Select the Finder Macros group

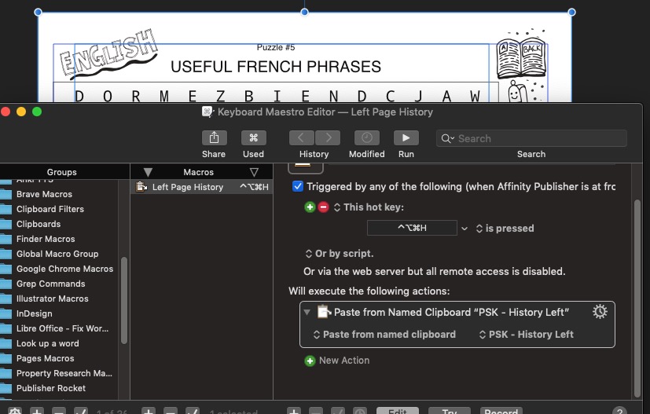(x=46, y=239)
